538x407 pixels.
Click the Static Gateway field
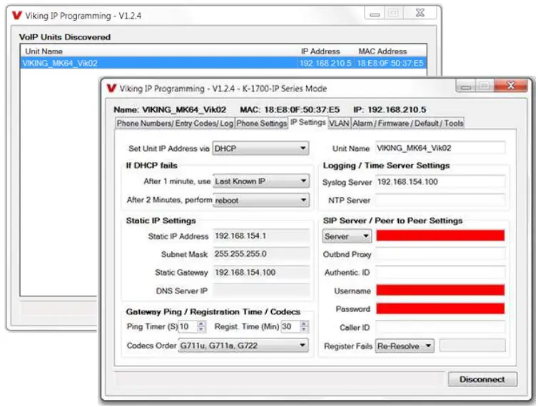coord(260,272)
